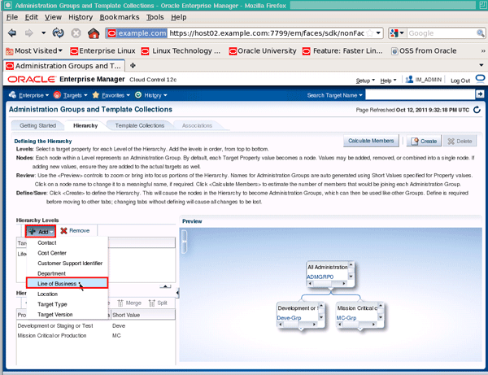
Task: Open the Tools menu
Action: 155,17
